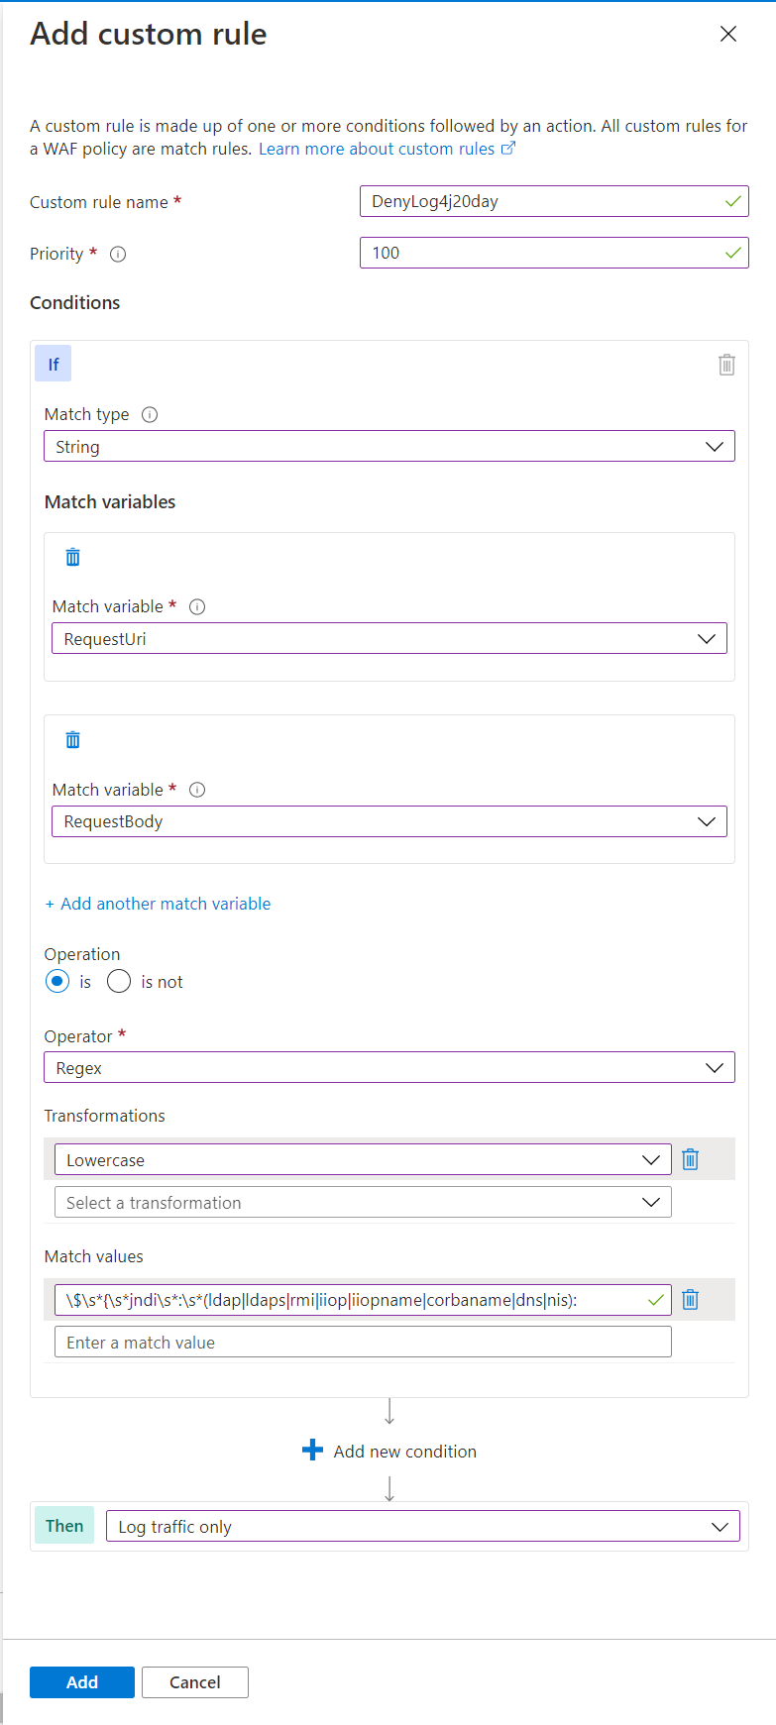Open the 'Select a transformation' dropdown

[363, 1203]
